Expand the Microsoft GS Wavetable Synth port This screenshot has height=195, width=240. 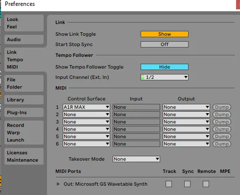(x=58, y=184)
